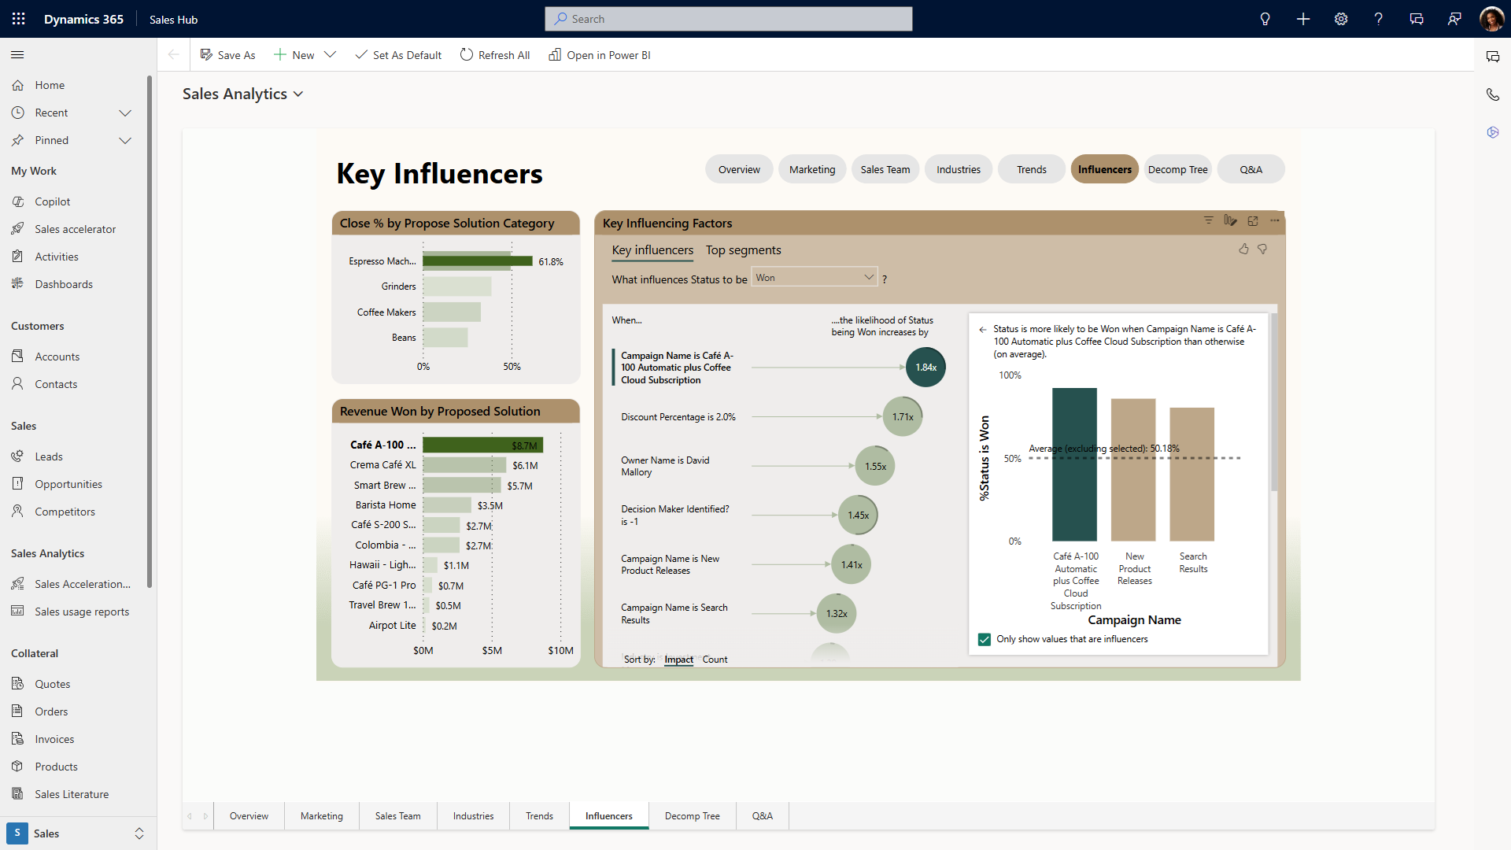The width and height of the screenshot is (1511, 850).
Task: Uncheck Only show values that are influencers
Action: [x=984, y=639]
